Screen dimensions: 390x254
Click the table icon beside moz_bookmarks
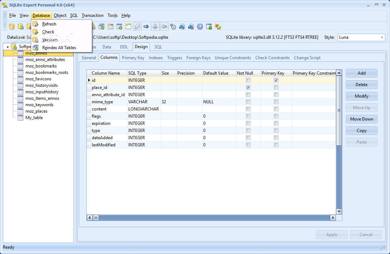point(20,66)
